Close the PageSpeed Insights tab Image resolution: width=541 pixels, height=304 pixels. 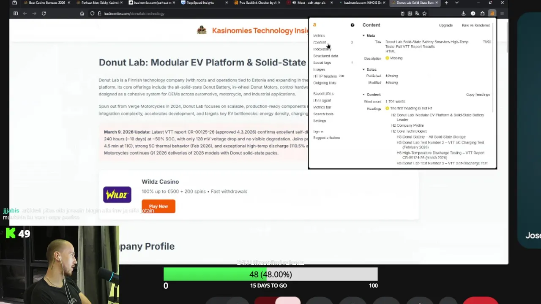[x=227, y=3]
